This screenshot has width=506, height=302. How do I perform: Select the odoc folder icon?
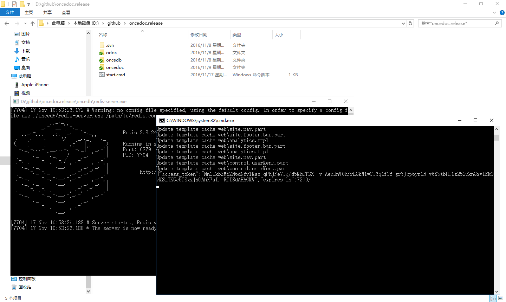click(102, 52)
